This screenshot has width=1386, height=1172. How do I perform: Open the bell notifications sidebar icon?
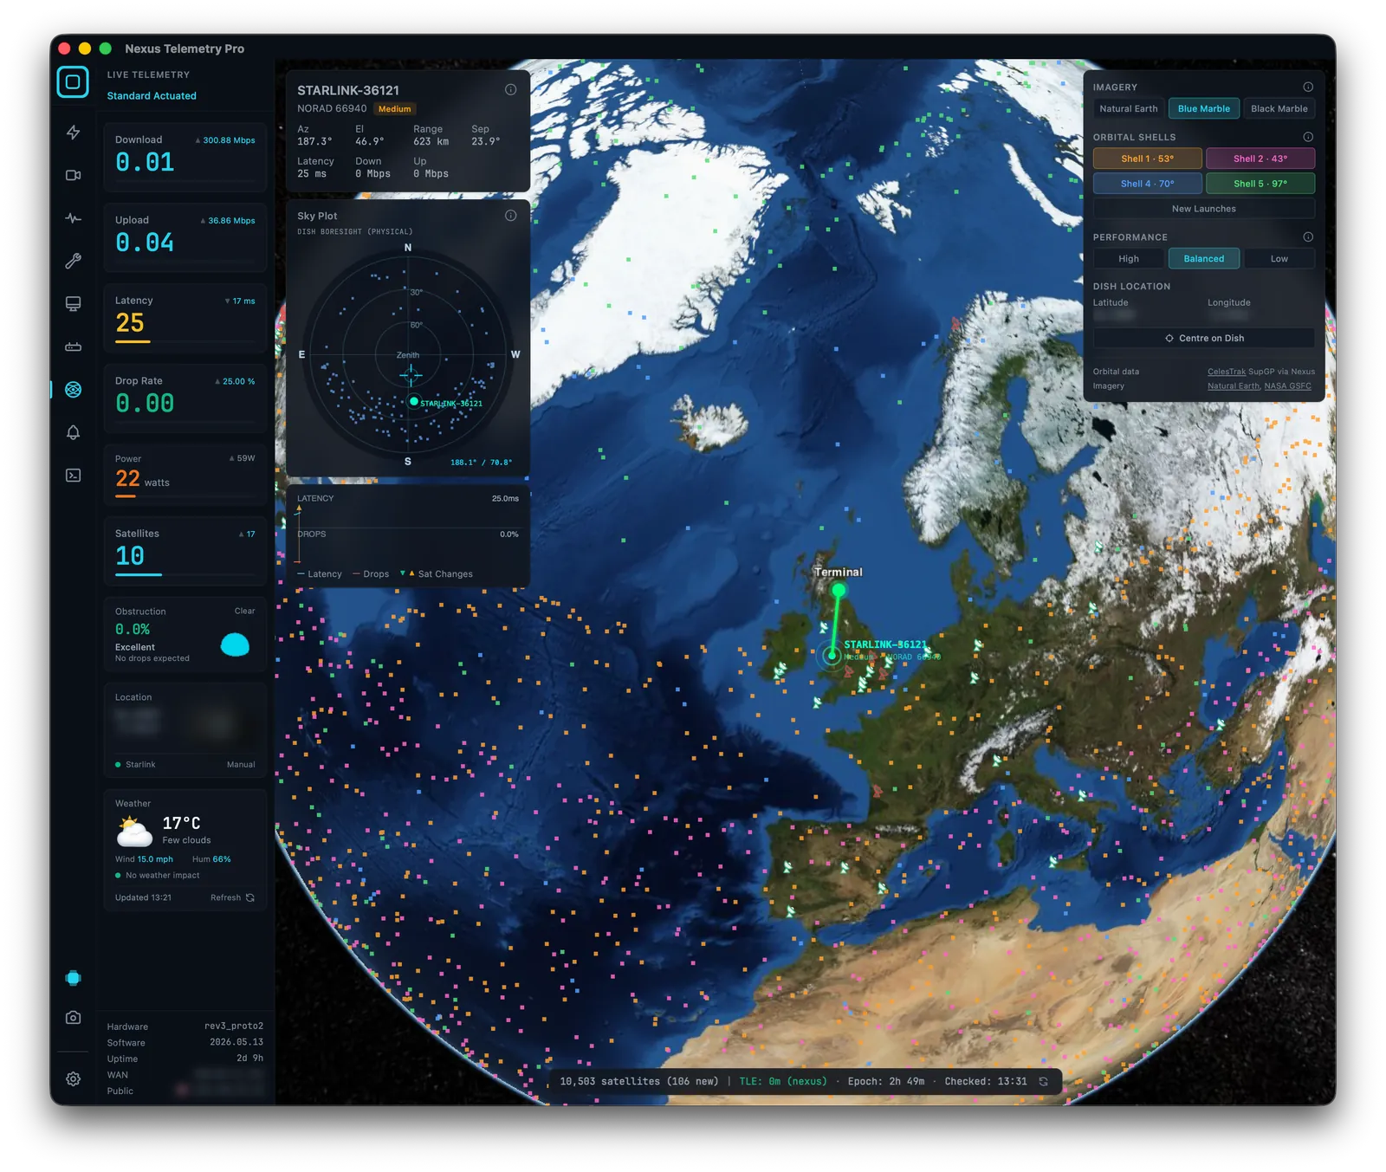(x=73, y=432)
